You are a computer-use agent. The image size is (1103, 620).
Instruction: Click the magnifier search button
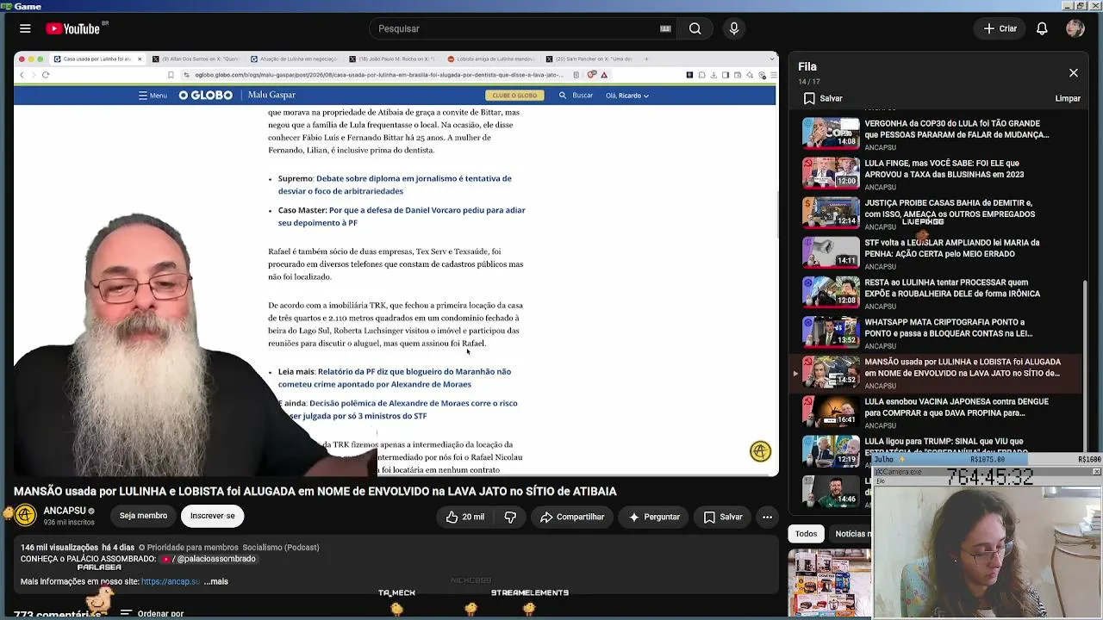click(695, 28)
